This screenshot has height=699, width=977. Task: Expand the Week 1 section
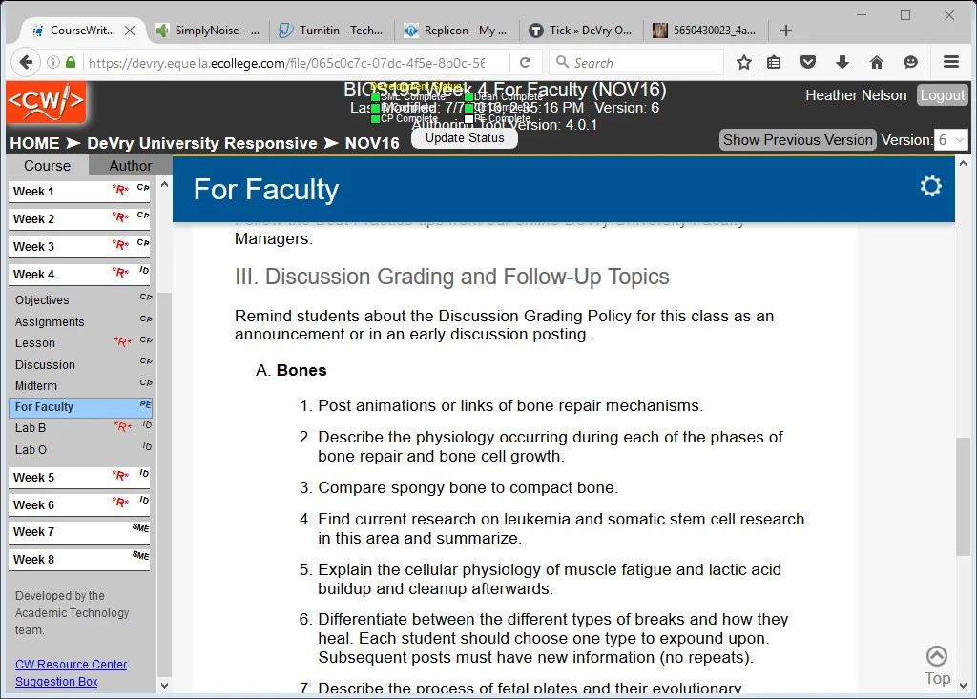click(x=80, y=192)
